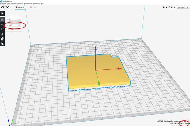Toggle the Lock Model checkbox
Viewport: 190px width, 126px height.
(10, 29)
